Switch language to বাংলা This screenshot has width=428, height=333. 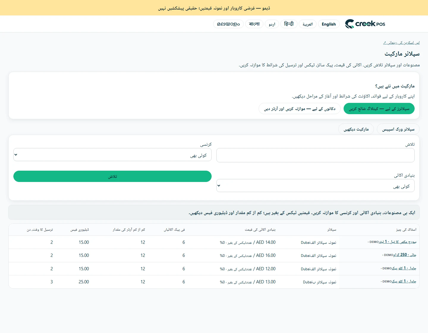tap(254, 24)
